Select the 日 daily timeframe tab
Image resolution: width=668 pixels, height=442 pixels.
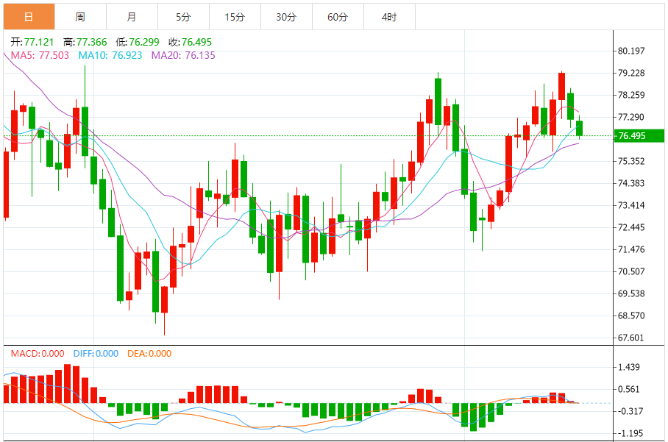coord(29,17)
